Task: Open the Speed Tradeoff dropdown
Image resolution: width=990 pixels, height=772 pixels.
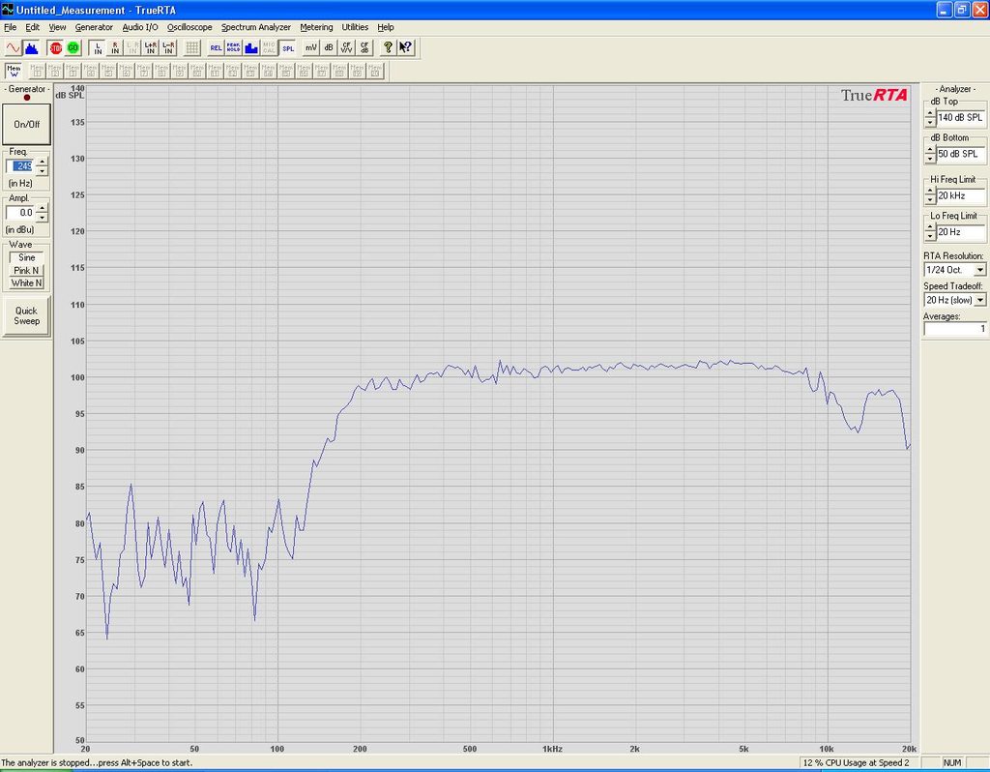Action: [x=980, y=301]
